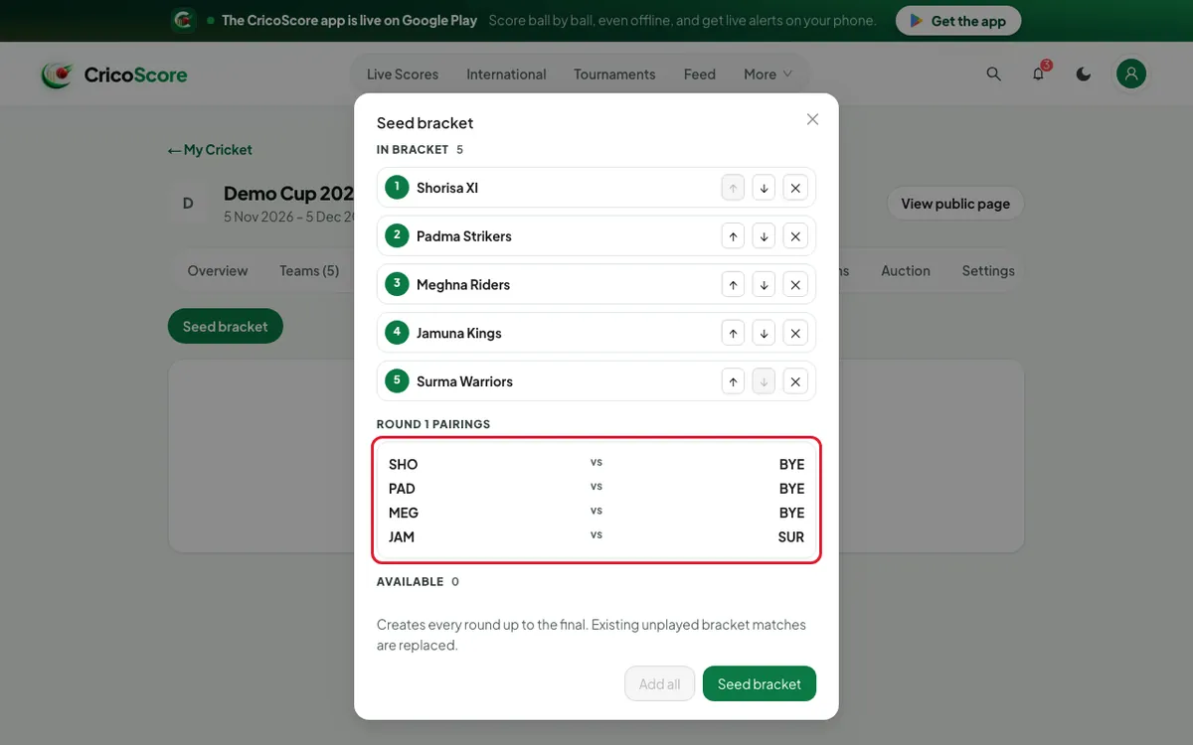Switch to the Overview tab
Viewport: 1193px width, 745px height.
pyautogui.click(x=218, y=270)
